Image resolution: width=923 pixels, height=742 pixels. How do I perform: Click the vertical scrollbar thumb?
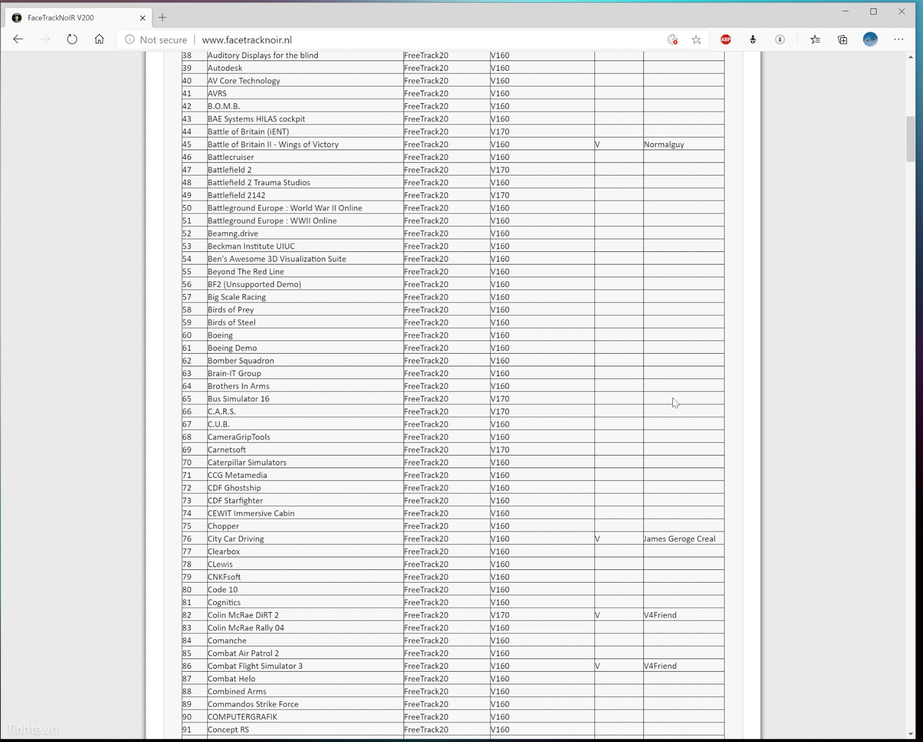(x=911, y=139)
